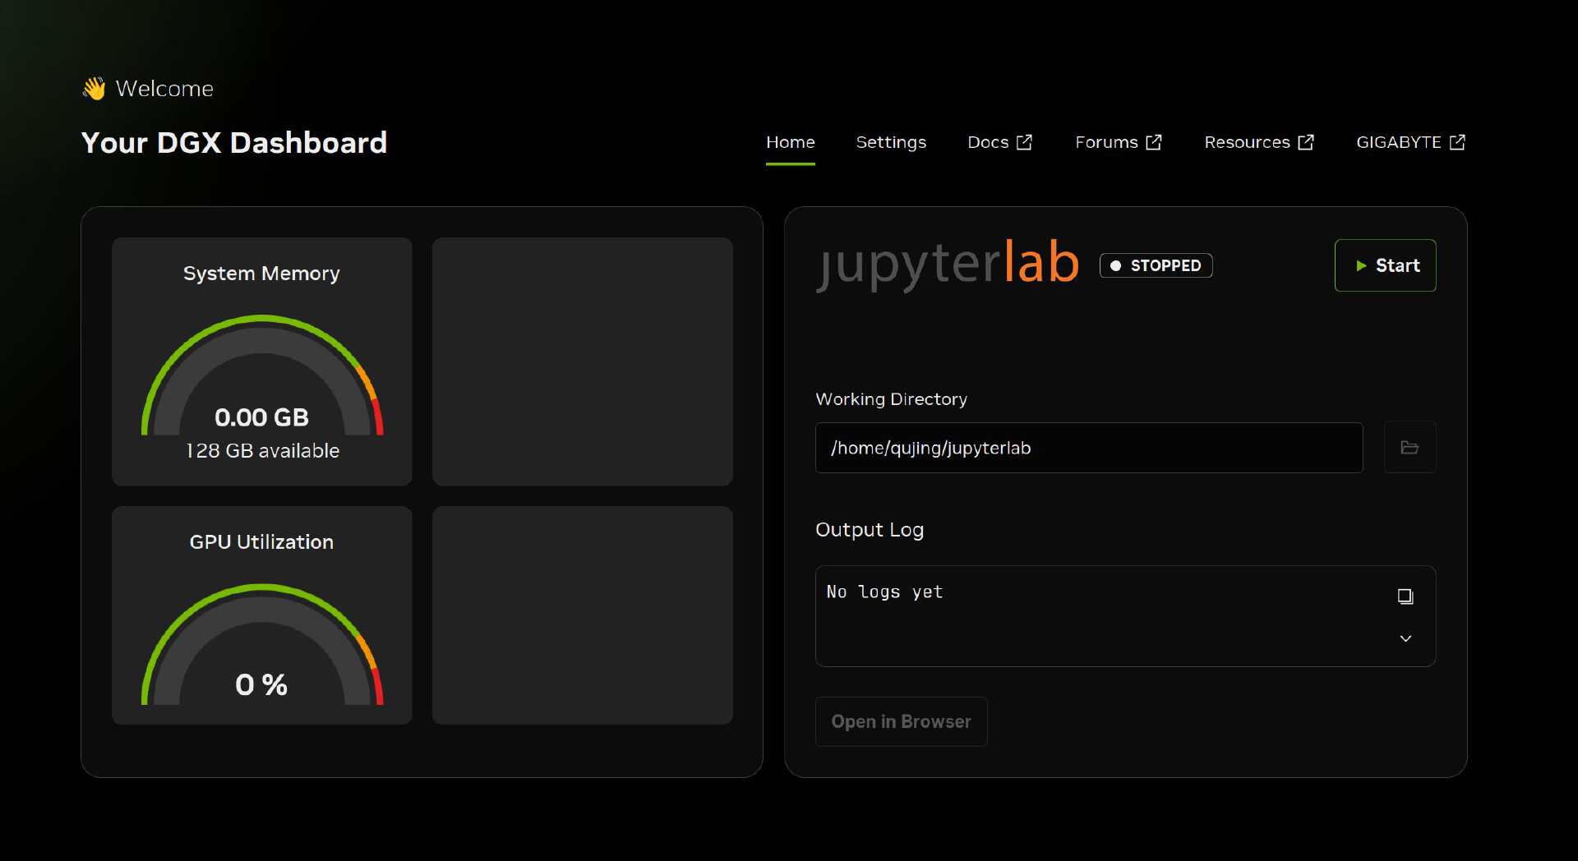Click the STOPPED status badge

[x=1156, y=265]
